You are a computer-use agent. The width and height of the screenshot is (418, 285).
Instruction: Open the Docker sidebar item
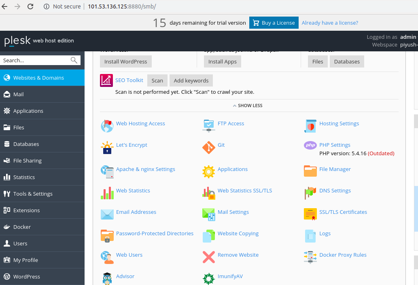(42, 227)
